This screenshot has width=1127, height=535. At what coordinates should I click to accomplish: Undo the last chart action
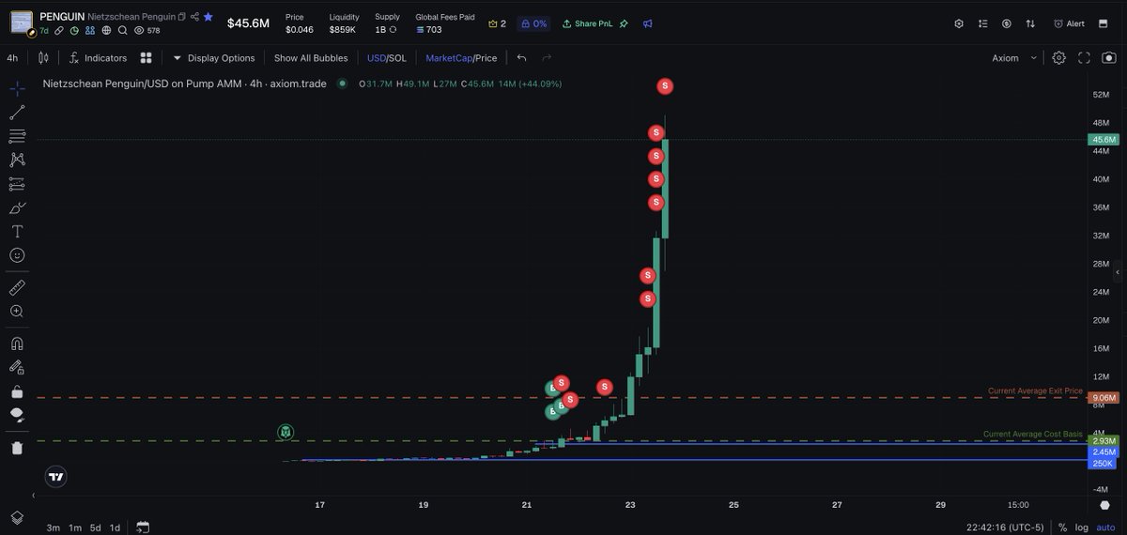point(522,57)
